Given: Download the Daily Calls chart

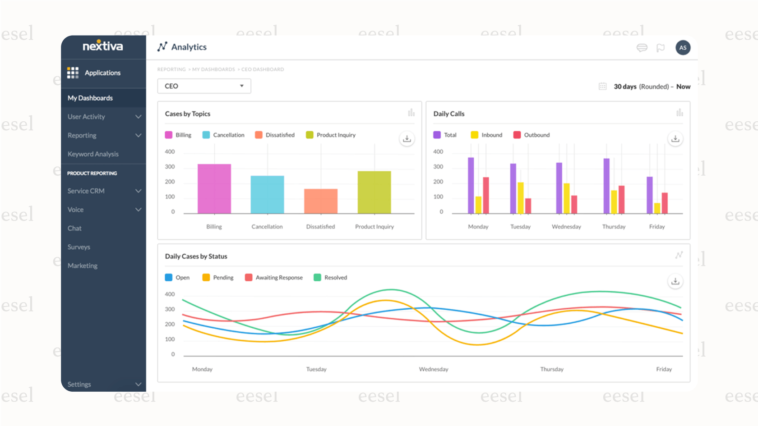Looking at the screenshot, I should 675,139.
